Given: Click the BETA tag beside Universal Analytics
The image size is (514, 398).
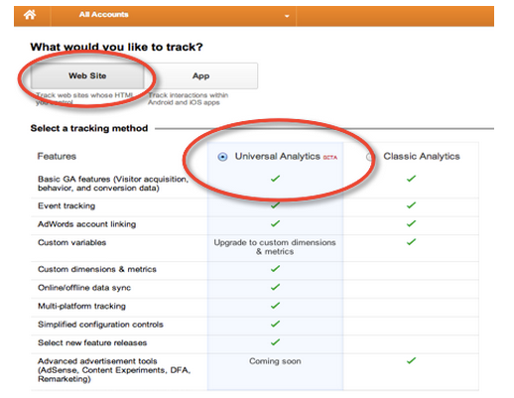Looking at the screenshot, I should (x=330, y=158).
